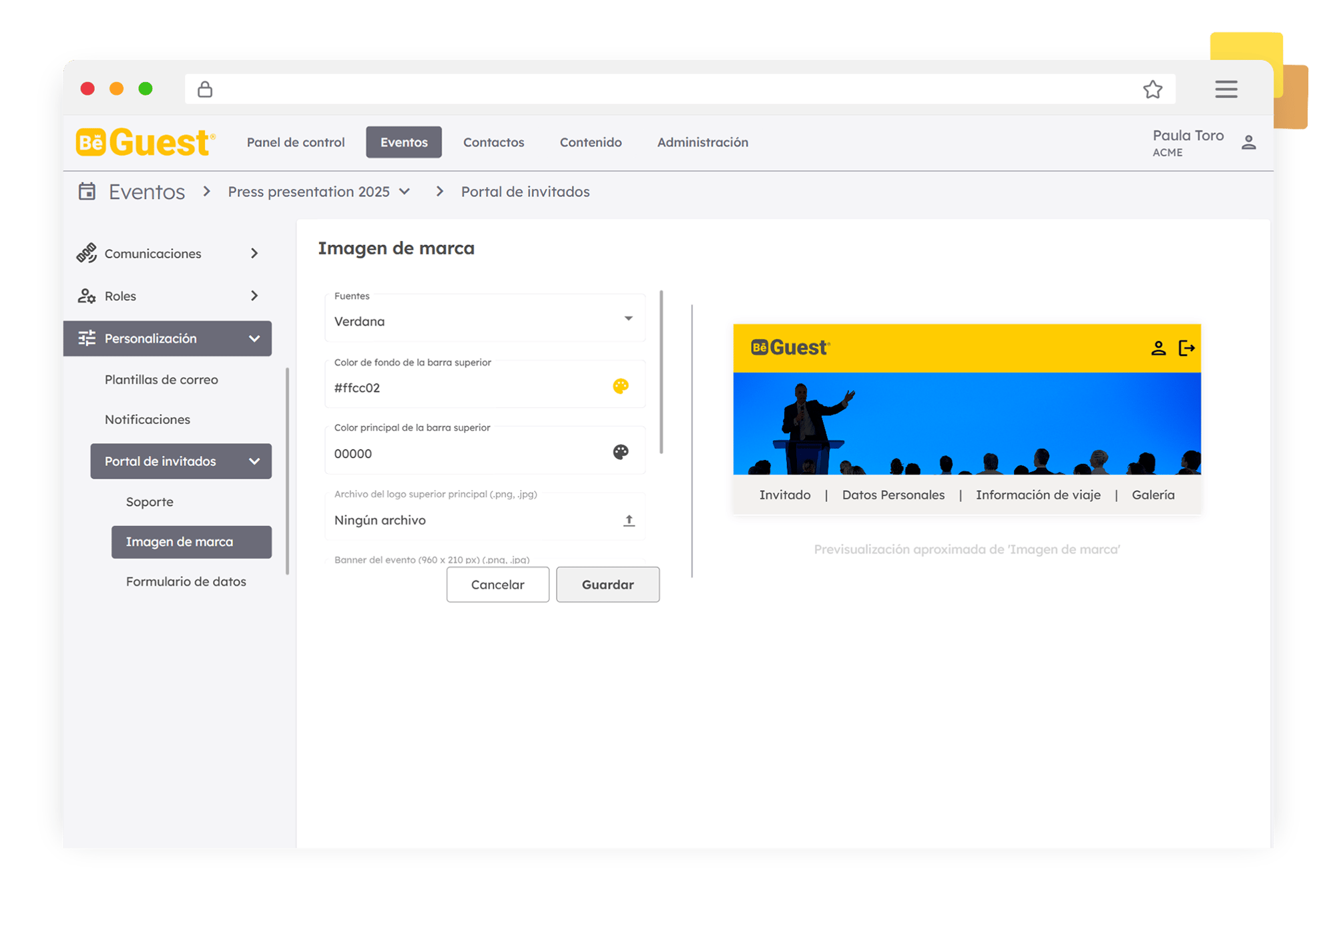1335x926 pixels.
Task: Open dark palette picker for main color
Action: click(621, 452)
